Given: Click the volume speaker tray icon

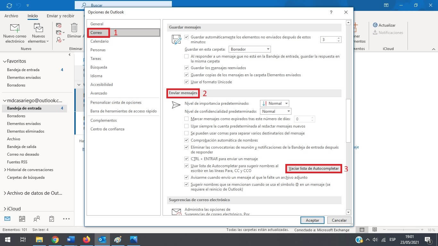Looking at the screenshot, I should pyautogui.click(x=375, y=240).
